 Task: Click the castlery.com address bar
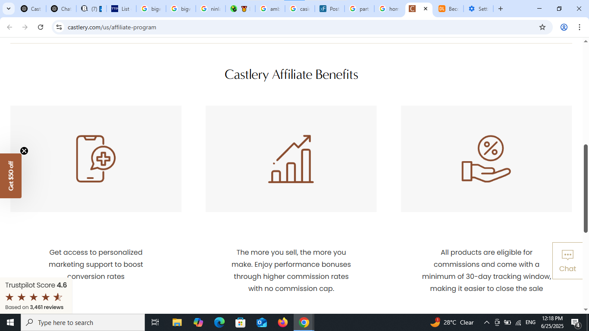302,27
